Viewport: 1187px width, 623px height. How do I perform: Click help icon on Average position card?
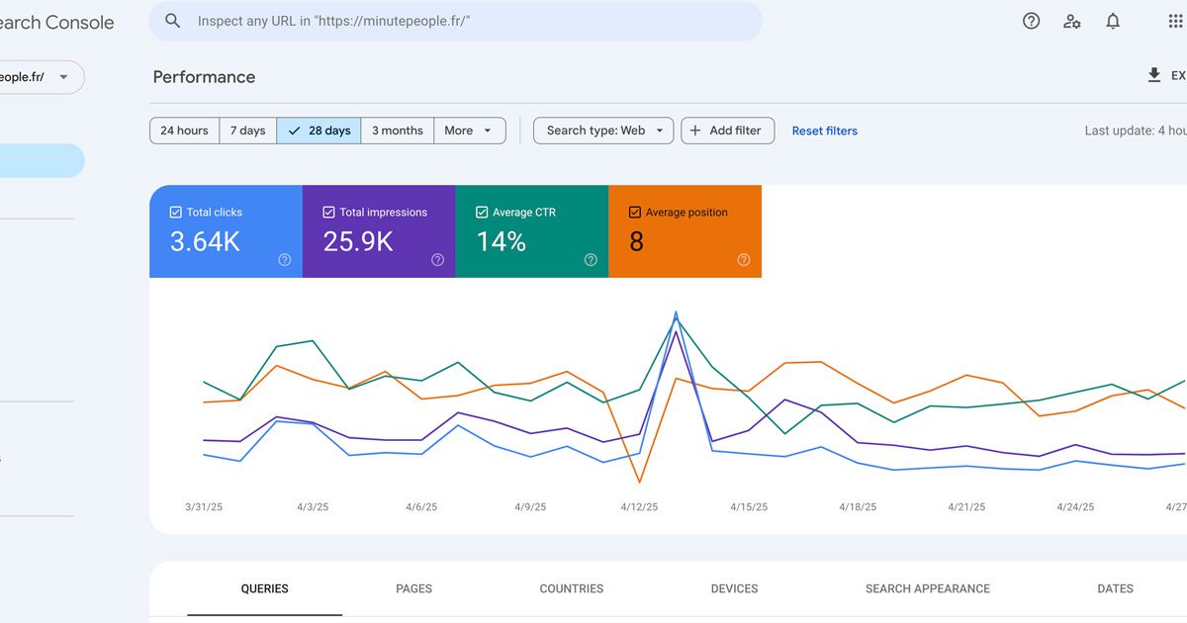[744, 260]
